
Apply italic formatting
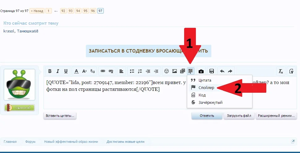pos(58,71)
